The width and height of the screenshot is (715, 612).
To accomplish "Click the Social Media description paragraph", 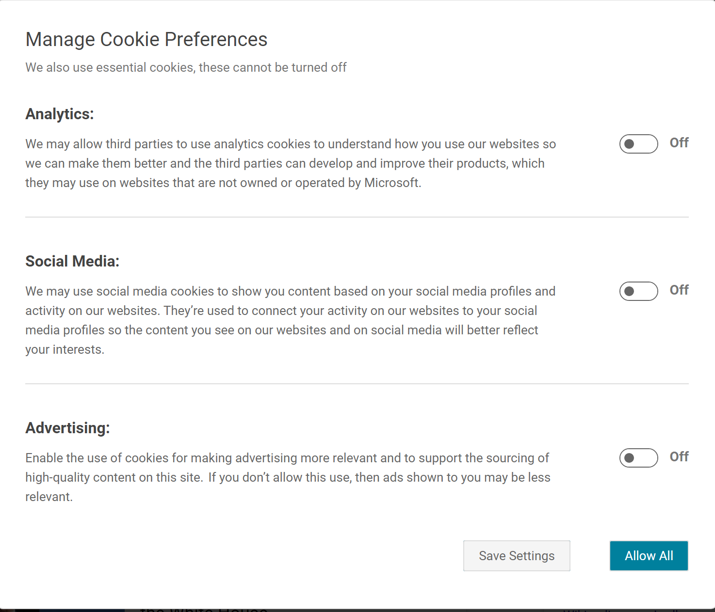I will (290, 320).
